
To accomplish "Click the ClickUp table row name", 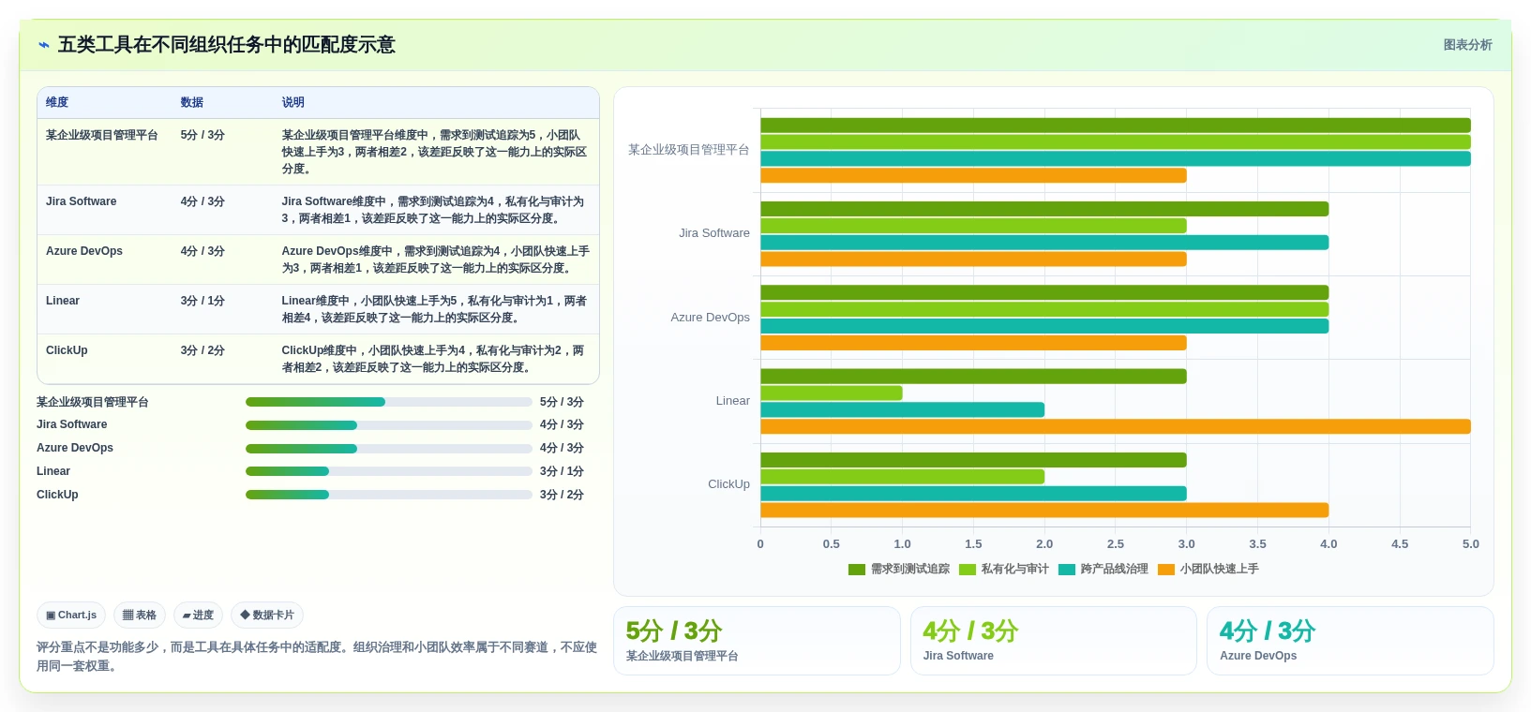I will coord(67,350).
